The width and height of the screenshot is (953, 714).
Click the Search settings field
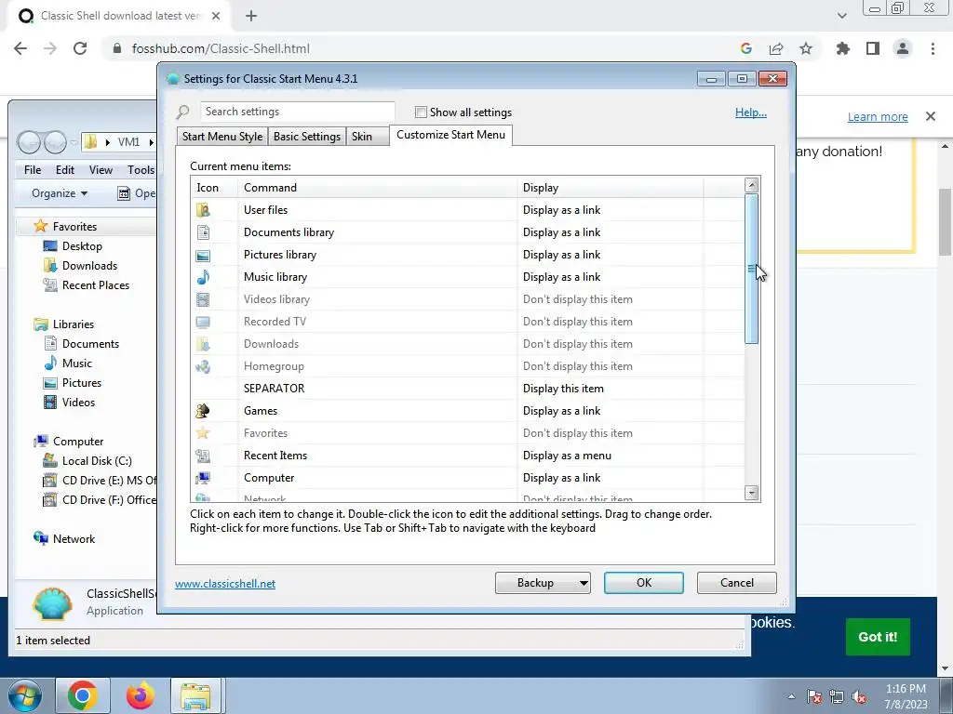pos(298,112)
